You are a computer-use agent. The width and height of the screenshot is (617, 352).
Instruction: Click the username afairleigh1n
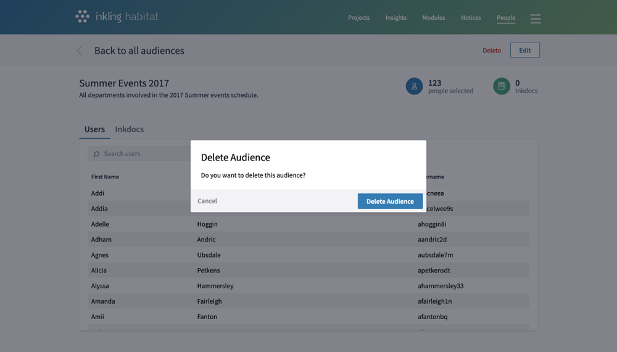[x=435, y=301]
